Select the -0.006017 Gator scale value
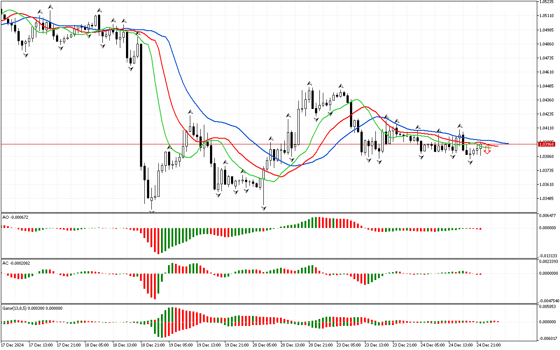Image resolution: width=560 pixels, height=350 pixels. 547,338
